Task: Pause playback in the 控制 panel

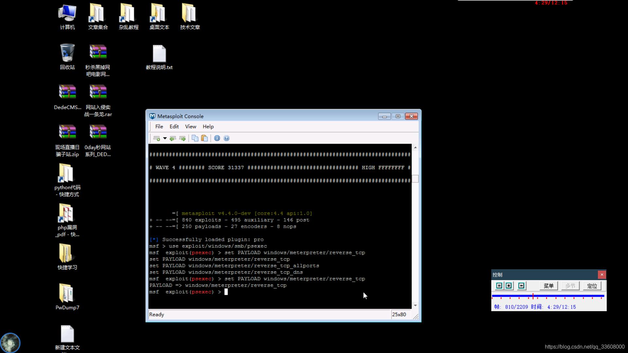Action: [x=499, y=286]
